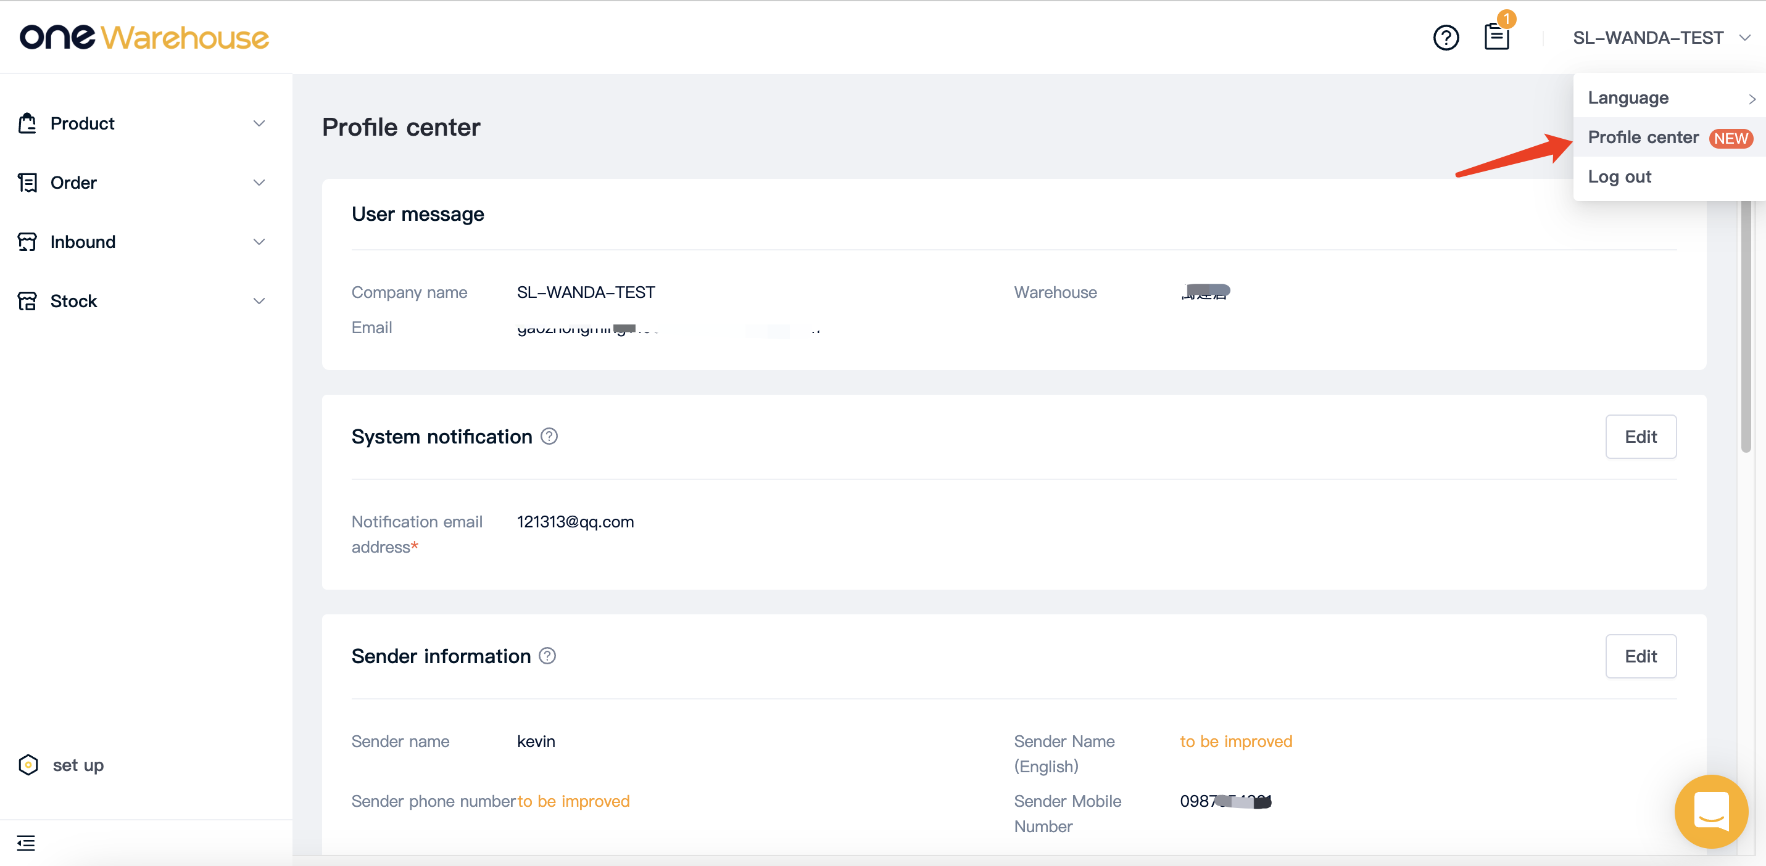Collapse the sidebar with the bottom menu icon
This screenshot has width=1766, height=866.
click(x=26, y=843)
